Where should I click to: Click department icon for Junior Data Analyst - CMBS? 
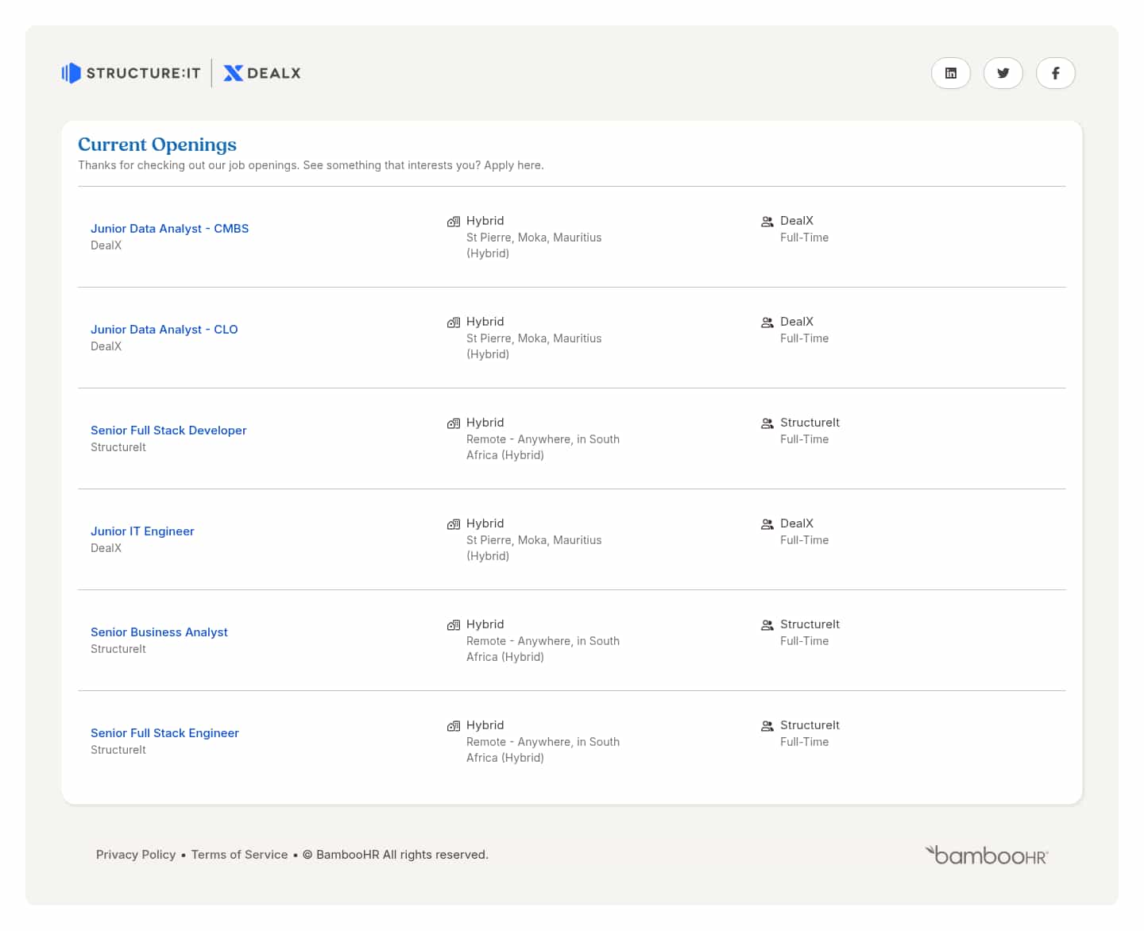point(767,222)
